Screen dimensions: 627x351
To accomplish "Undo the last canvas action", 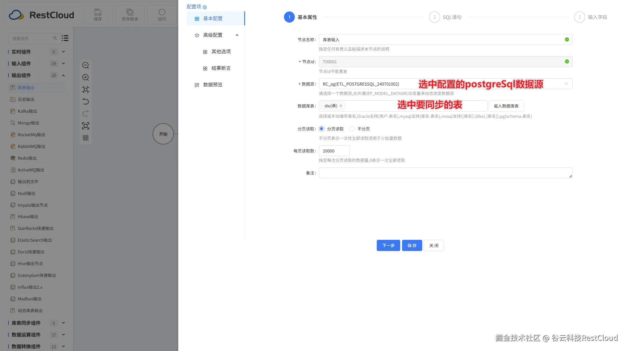I will tap(86, 102).
